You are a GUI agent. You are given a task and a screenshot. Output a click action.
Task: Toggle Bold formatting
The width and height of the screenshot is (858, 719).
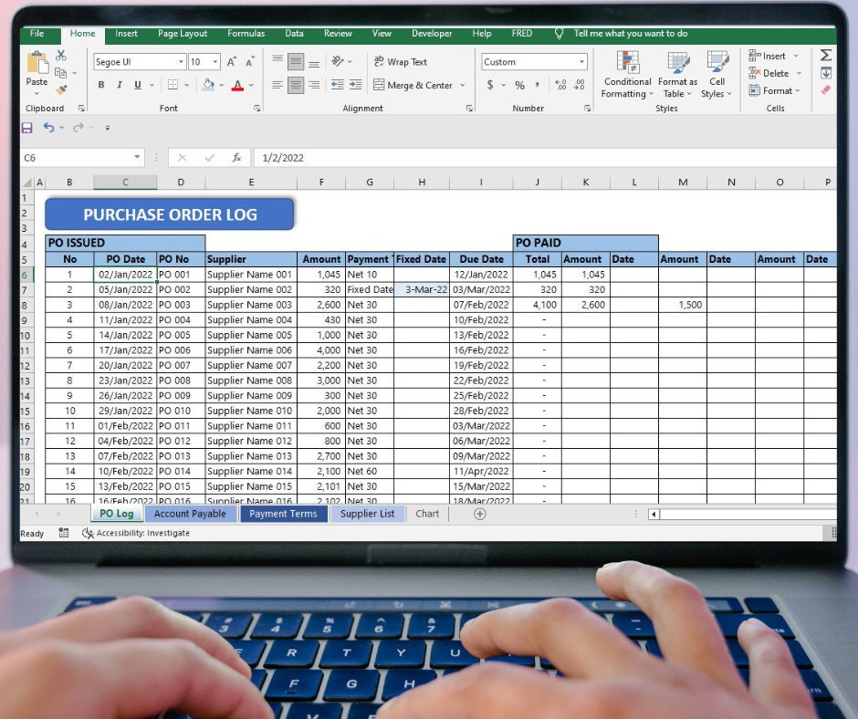pos(101,85)
